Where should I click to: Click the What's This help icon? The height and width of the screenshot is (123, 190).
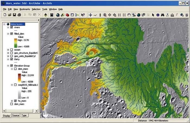click(83, 15)
